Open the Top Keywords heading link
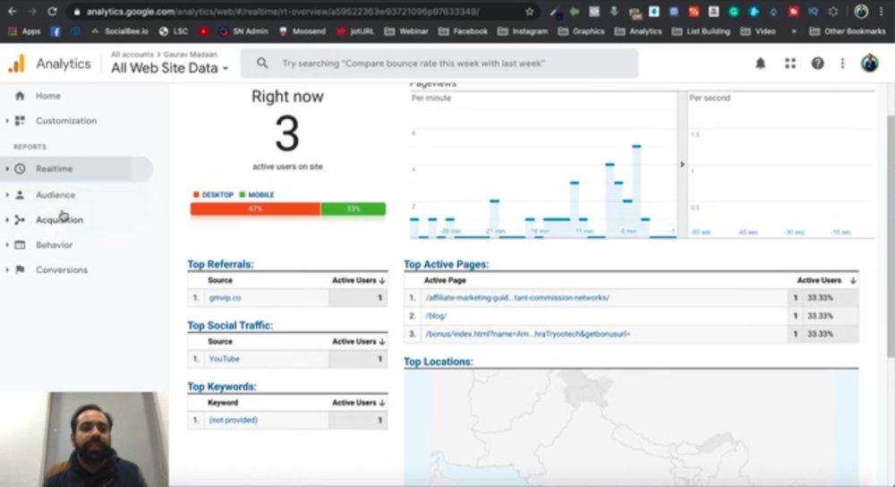The image size is (895, 487). (222, 387)
